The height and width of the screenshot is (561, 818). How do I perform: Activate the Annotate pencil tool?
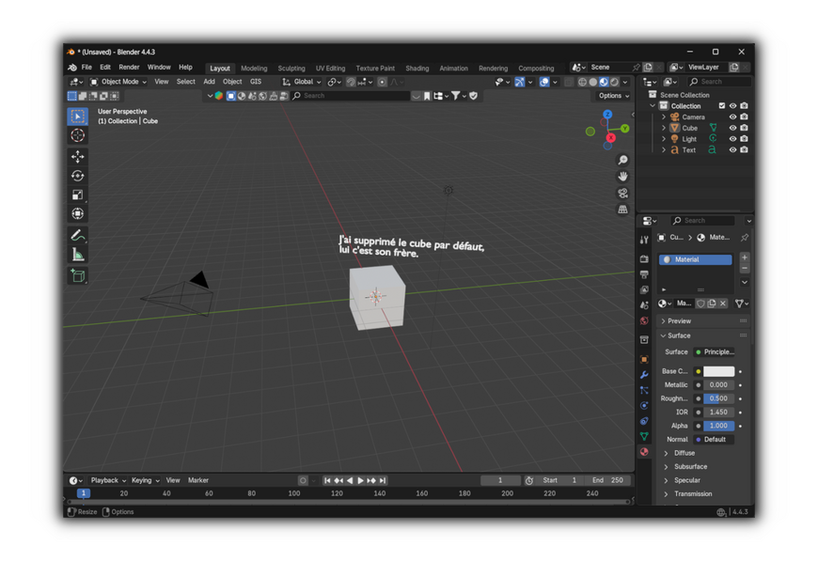tap(78, 236)
